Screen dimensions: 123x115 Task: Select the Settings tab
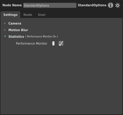click(x=10, y=15)
